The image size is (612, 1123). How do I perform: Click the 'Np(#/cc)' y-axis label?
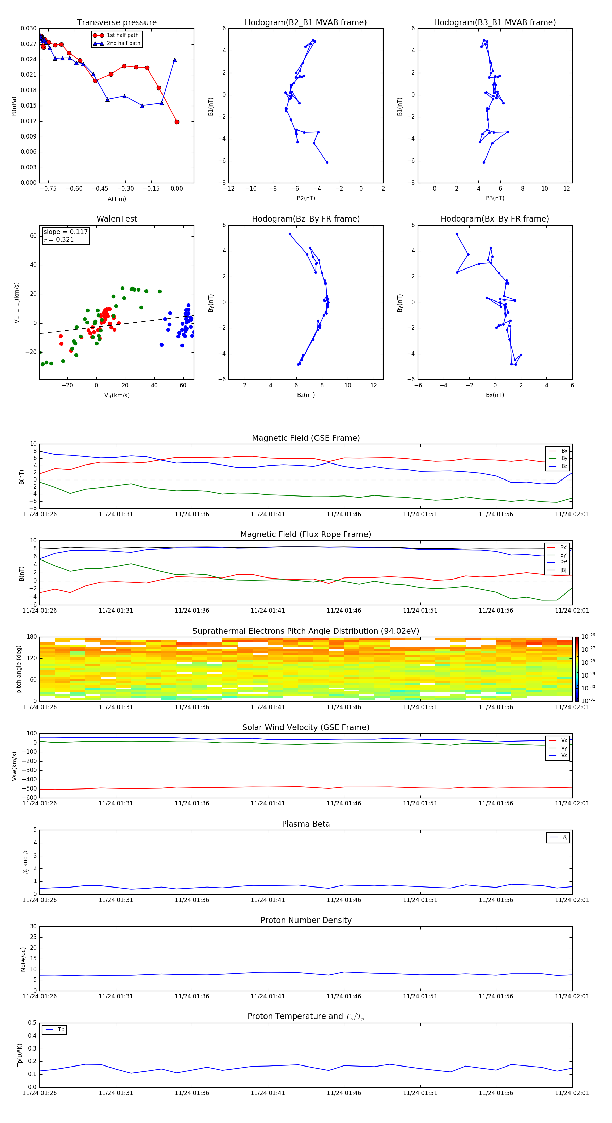tap(23, 959)
